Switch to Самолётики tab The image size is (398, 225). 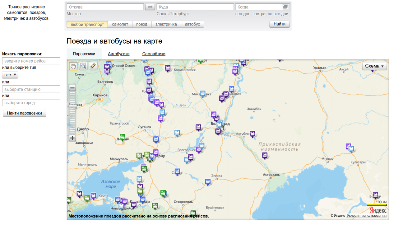pyautogui.click(x=154, y=54)
